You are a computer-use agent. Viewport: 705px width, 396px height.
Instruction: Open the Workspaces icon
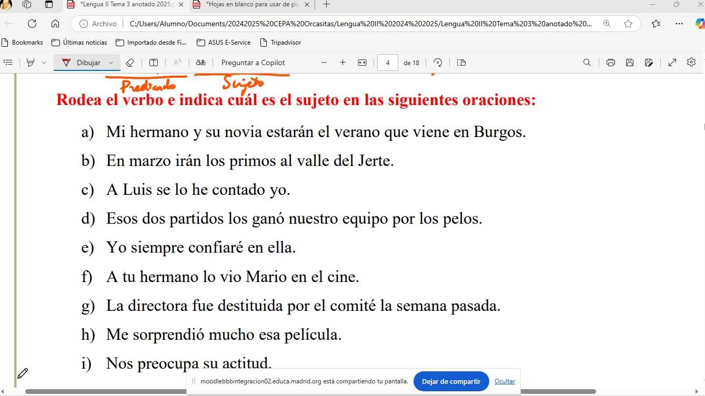point(27,5)
